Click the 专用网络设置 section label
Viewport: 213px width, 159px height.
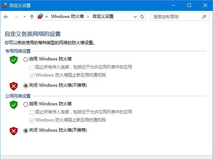(18, 51)
